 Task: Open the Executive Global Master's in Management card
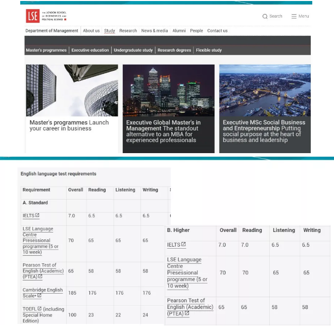(168, 108)
